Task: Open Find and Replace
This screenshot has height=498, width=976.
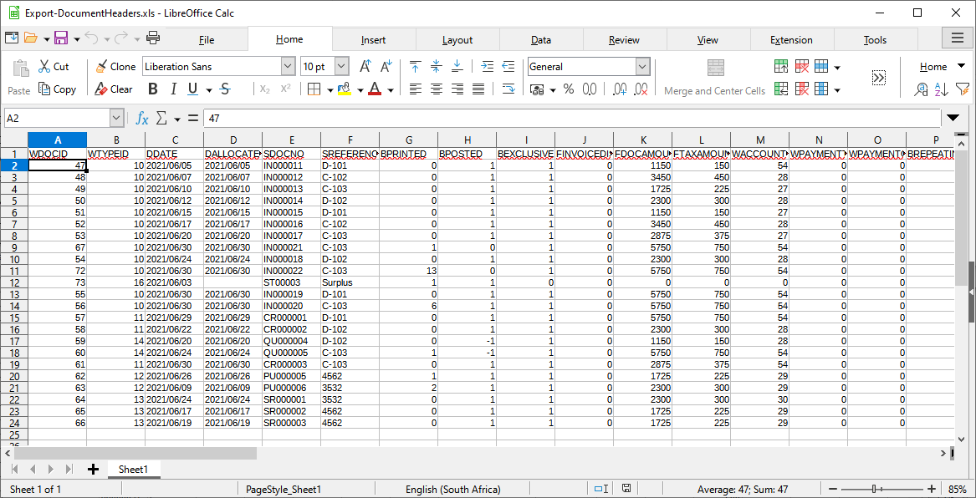Action: [x=922, y=89]
